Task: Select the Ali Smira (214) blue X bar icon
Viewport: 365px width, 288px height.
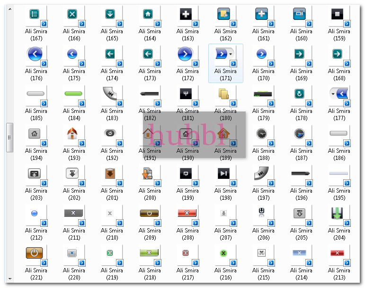Action: tap(299, 253)
